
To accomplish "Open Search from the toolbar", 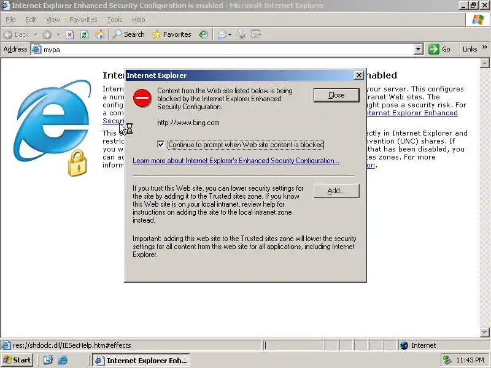I will 129,34.
